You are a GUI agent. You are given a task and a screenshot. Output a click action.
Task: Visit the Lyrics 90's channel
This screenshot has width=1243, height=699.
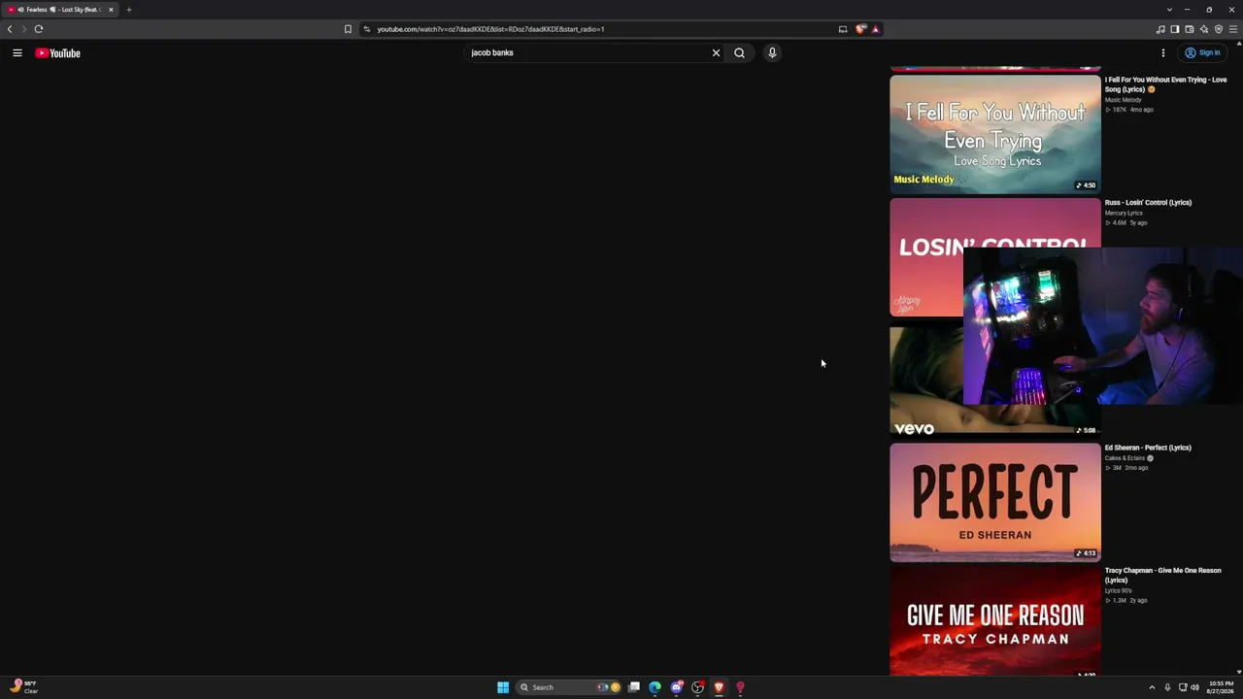[x=1118, y=591]
